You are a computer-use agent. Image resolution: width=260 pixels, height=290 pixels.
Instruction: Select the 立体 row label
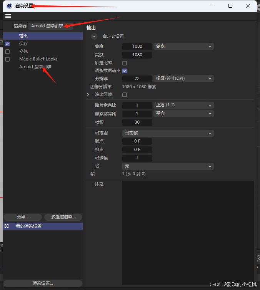coord(23,51)
